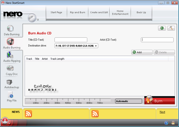Click the green back arrow button
Image resolution: width=179 pixels, height=127 pixels.
[x=162, y=28]
